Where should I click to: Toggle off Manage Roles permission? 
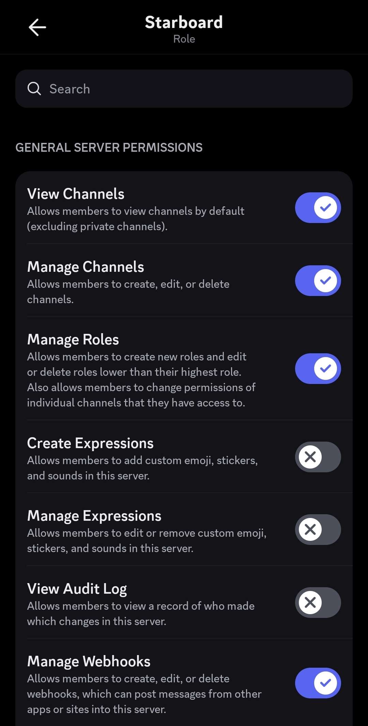[x=318, y=369]
